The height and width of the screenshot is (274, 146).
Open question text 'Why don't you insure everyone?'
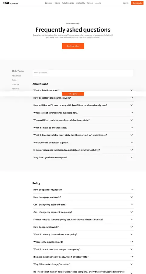pyautogui.click(x=50, y=158)
